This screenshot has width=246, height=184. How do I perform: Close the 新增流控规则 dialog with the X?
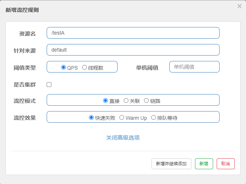pos(239,6)
